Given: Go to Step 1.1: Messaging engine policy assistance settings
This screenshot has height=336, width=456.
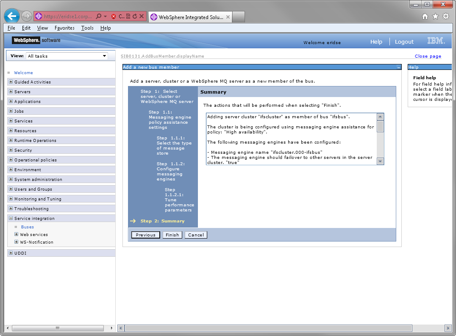Looking at the screenshot, I should point(170,120).
